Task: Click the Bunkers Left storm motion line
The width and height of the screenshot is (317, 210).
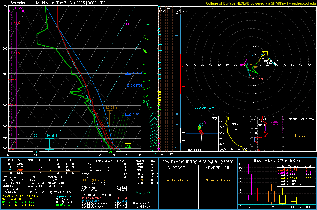Action: pos(104,201)
